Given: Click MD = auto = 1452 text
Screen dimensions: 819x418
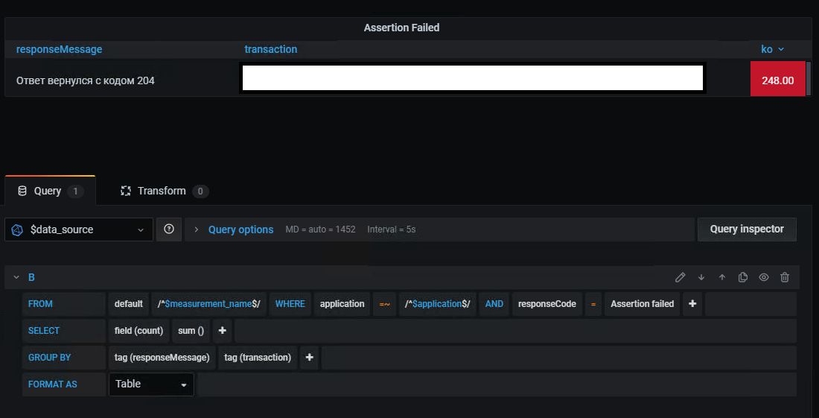Looking at the screenshot, I should point(320,229).
